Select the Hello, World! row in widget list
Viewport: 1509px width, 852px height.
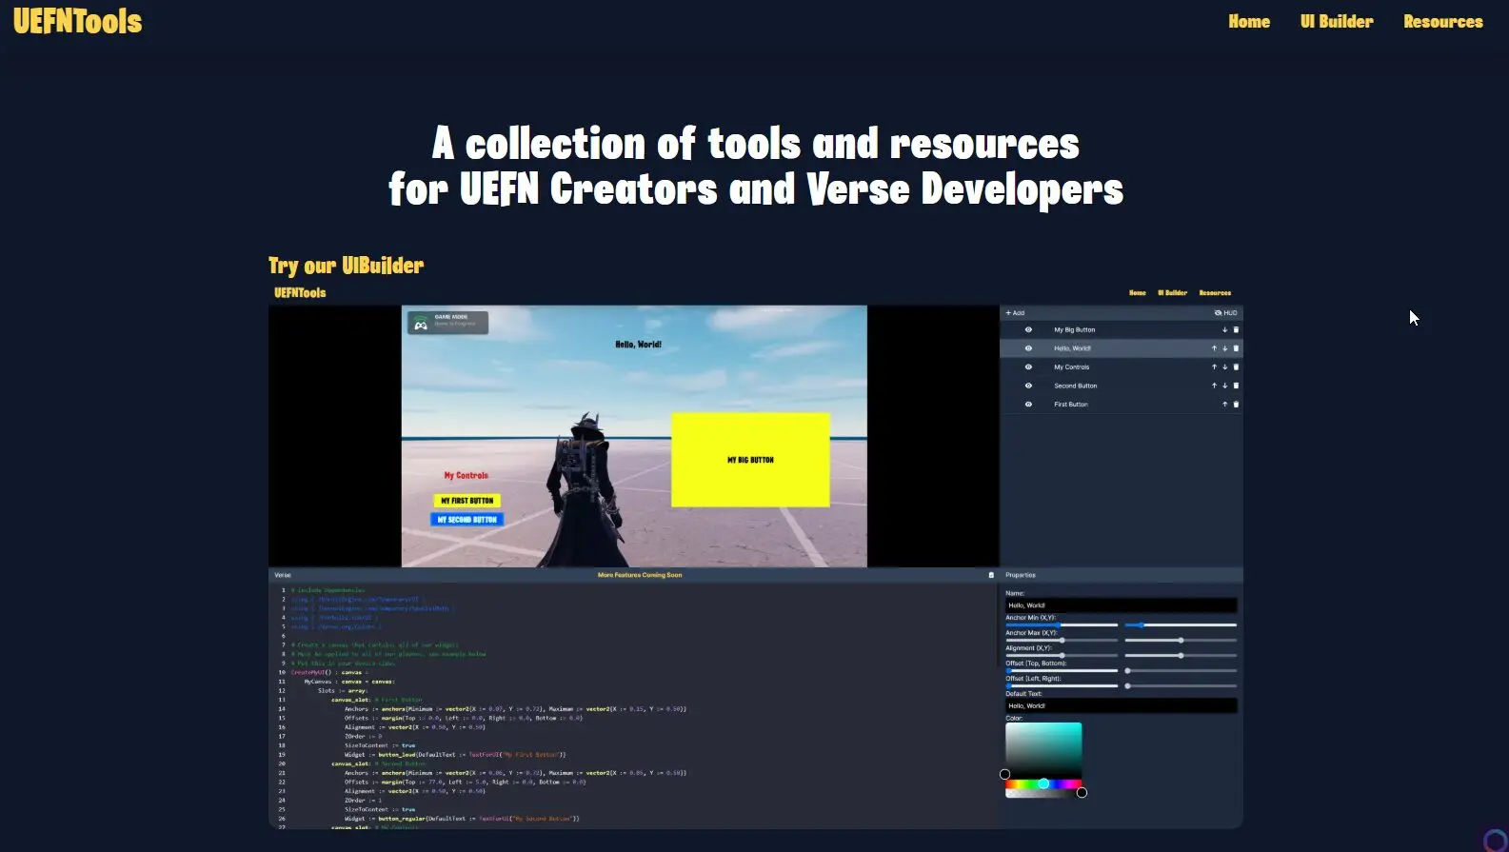coord(1122,348)
